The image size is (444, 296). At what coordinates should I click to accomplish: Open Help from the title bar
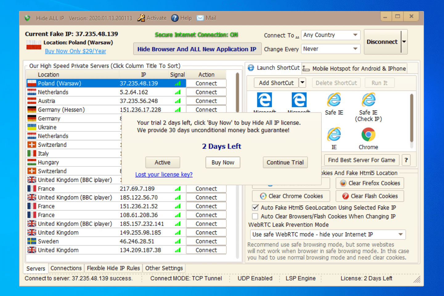pyautogui.click(x=181, y=18)
